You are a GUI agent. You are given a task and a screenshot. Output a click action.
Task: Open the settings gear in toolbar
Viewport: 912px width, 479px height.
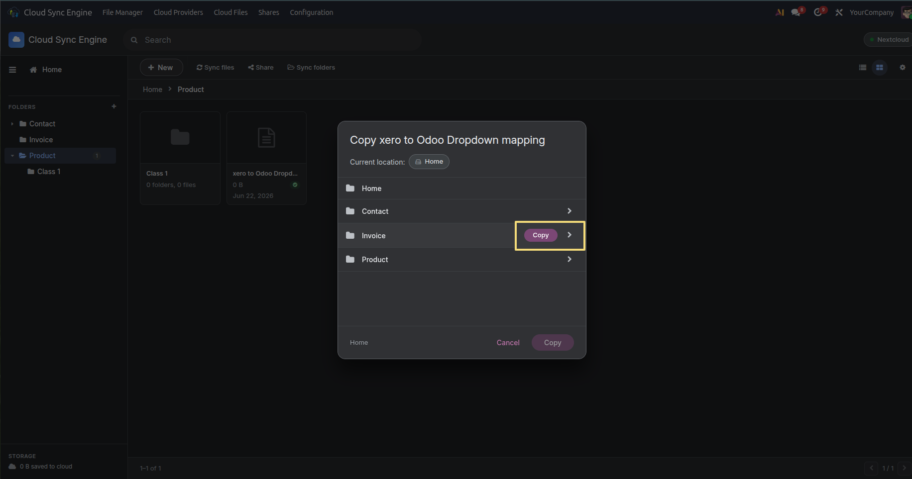[902, 68]
